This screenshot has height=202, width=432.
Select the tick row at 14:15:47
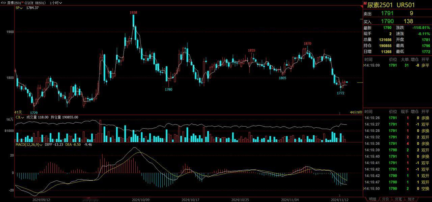click(x=397, y=182)
